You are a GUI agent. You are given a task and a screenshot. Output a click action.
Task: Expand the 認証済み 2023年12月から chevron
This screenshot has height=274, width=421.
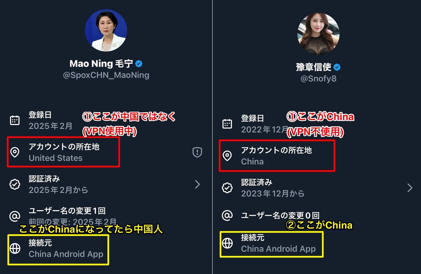(x=410, y=188)
